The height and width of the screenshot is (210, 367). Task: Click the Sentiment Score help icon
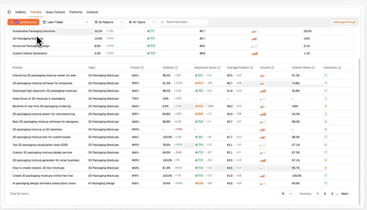click(219, 68)
